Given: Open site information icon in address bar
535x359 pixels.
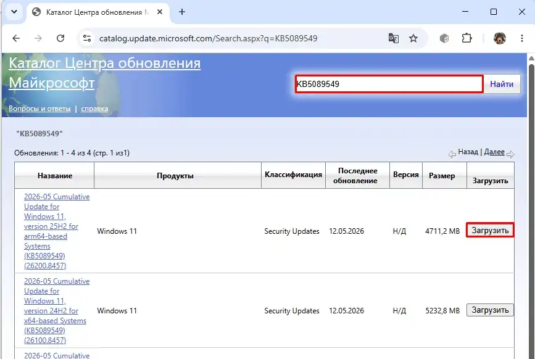Looking at the screenshot, I should point(87,38).
